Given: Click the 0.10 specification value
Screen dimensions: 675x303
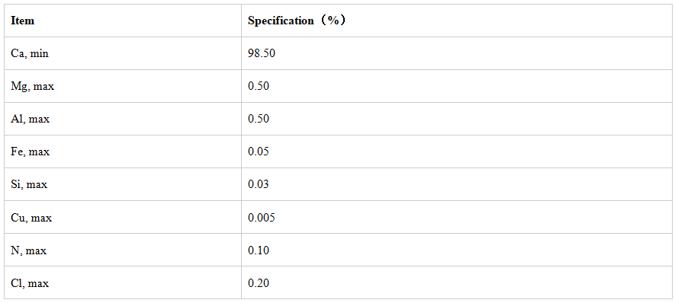Looking at the screenshot, I should [259, 250].
